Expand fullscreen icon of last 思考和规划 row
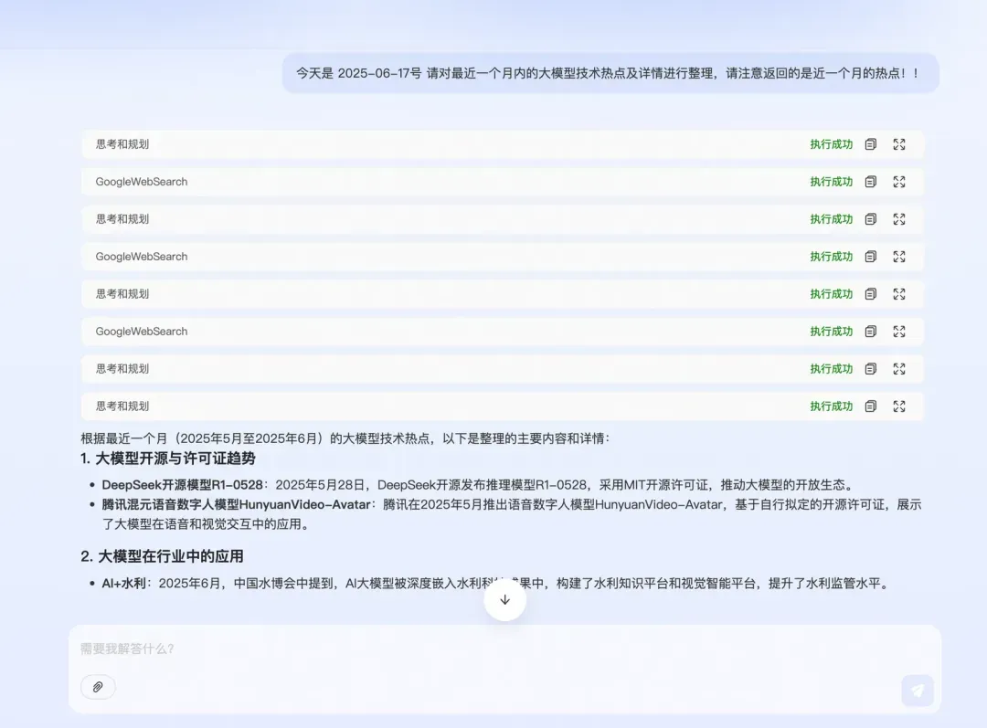The height and width of the screenshot is (728, 987). tap(899, 406)
